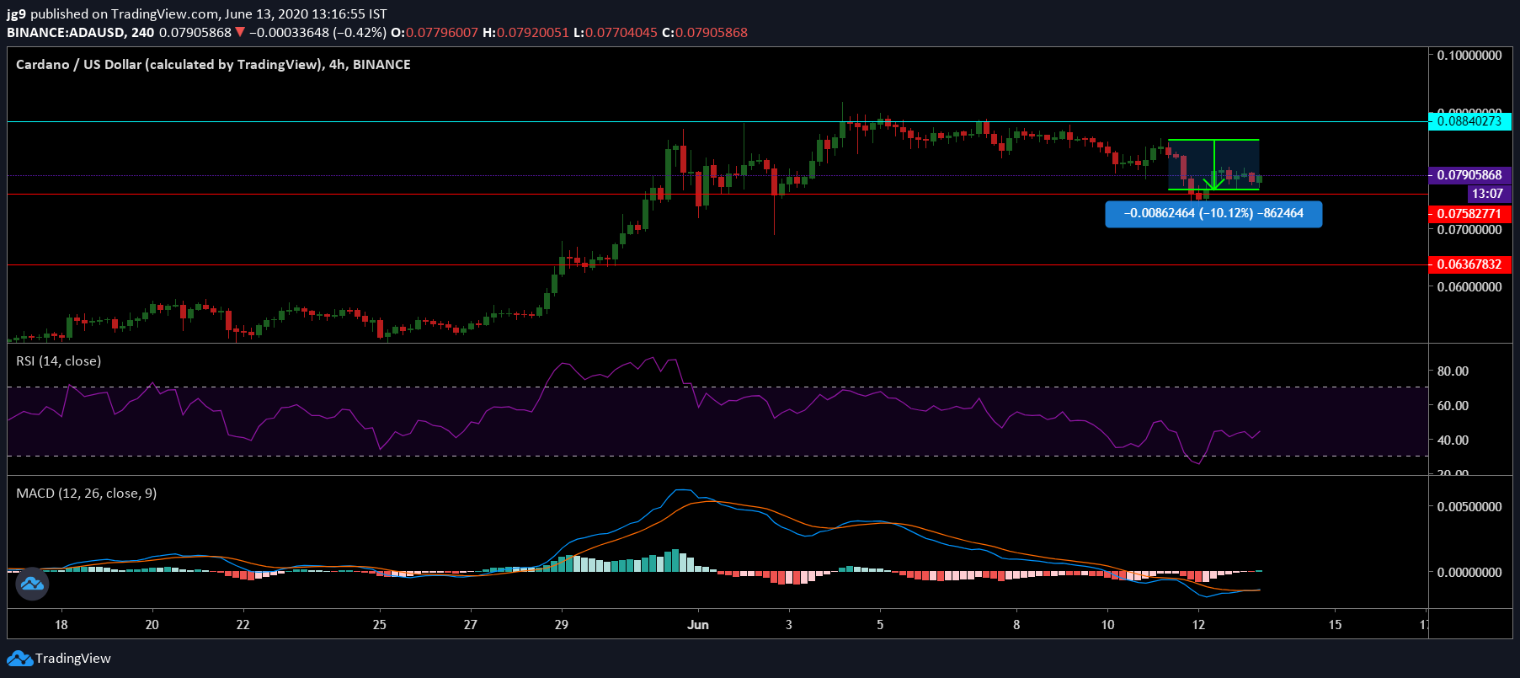The image size is (1520, 678).
Task: Click the MACD 0.00000000 axis label
Action: (1469, 573)
